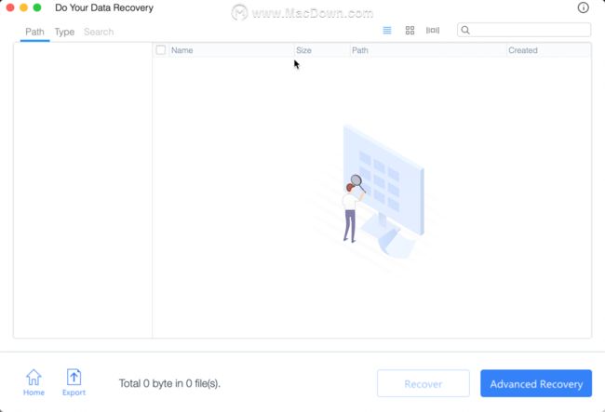Viewport: 605px width, 412px height.
Task: Close the Do Your Data Recovery window
Action: (10, 7)
